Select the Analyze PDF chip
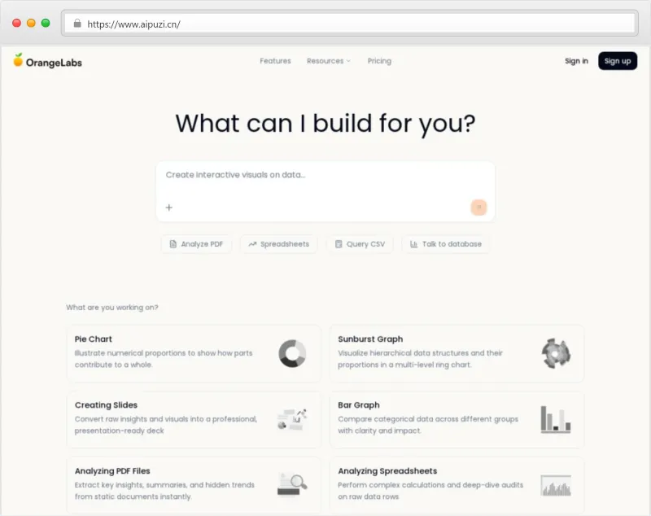The image size is (651, 516). click(x=196, y=244)
